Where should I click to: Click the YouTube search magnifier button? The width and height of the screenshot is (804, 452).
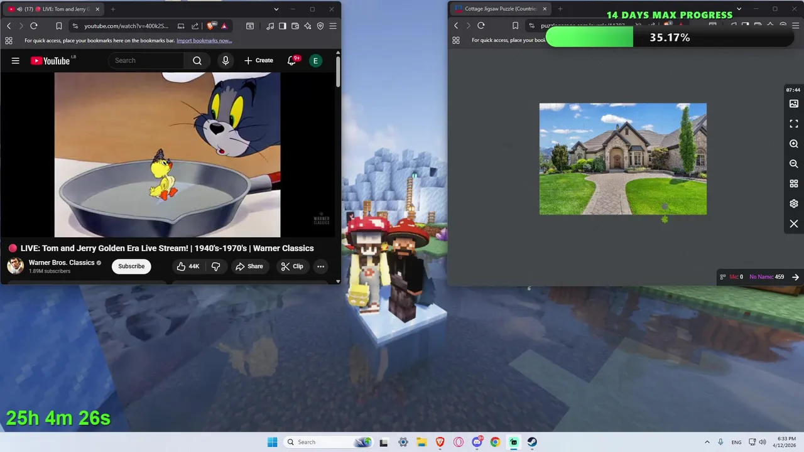(x=197, y=60)
